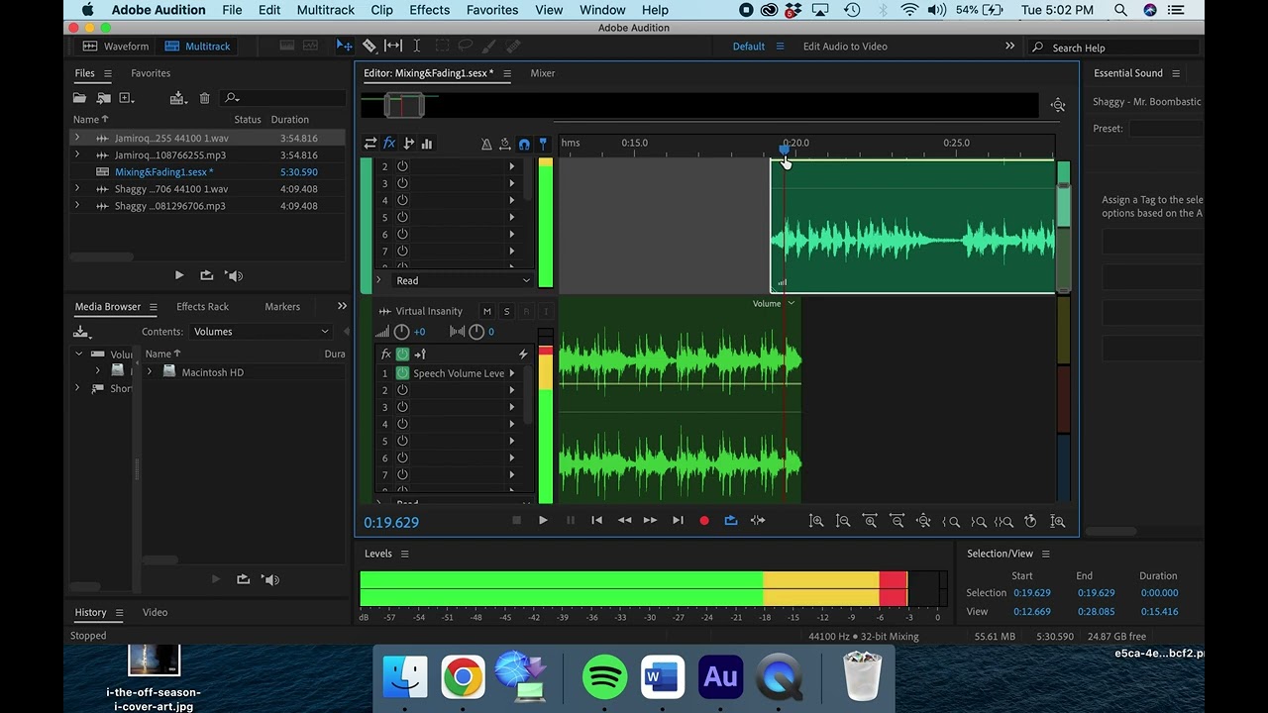Click the Virtual Insanity volume knob
1268x713 pixels.
pos(401,332)
